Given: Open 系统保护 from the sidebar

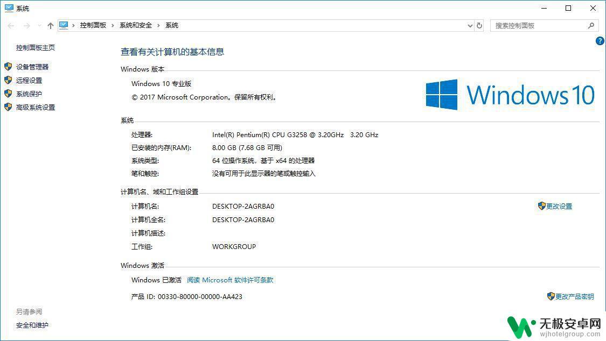Looking at the screenshot, I should point(29,94).
